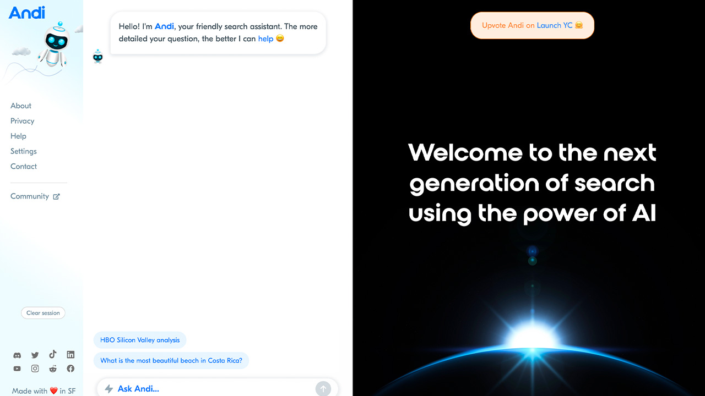
Task: Click the lightning bolt icon beside Ask Andi
Action: point(109,389)
